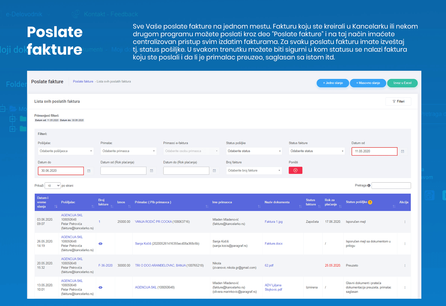Open calendar for Datum do (Rok plaćanja)
This screenshot has width=446, height=306.
(214, 171)
